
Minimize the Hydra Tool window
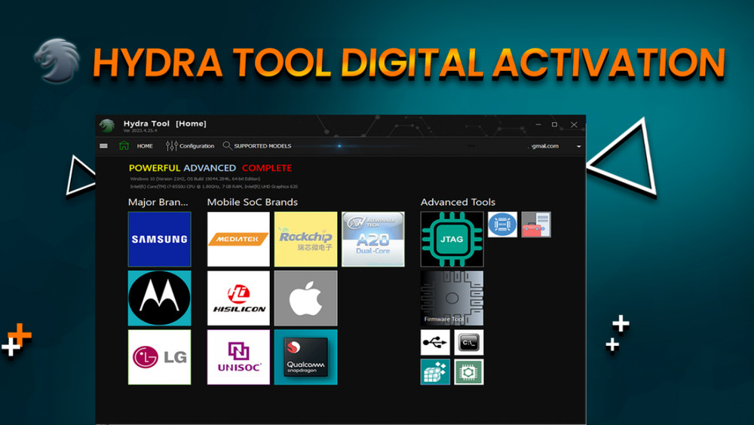(x=538, y=124)
